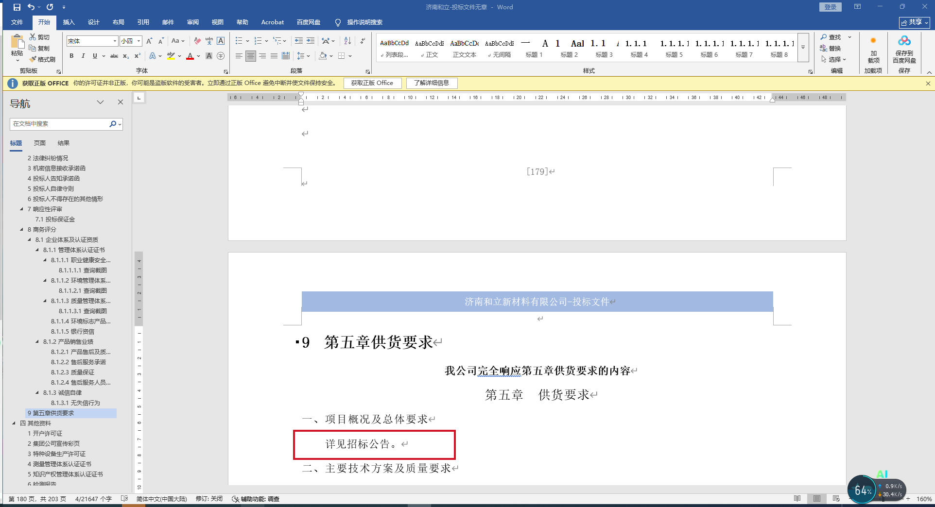Open the borders dropdown arrow

click(350, 56)
